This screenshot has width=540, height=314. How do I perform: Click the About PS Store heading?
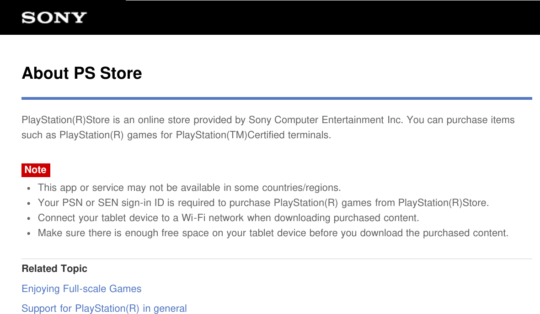click(82, 73)
